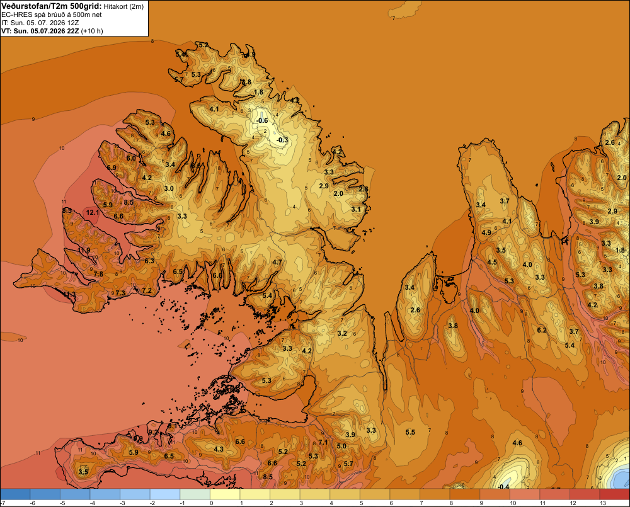Pick the dark blue swatch between -7 and -6
The image size is (630, 507).
point(15,494)
